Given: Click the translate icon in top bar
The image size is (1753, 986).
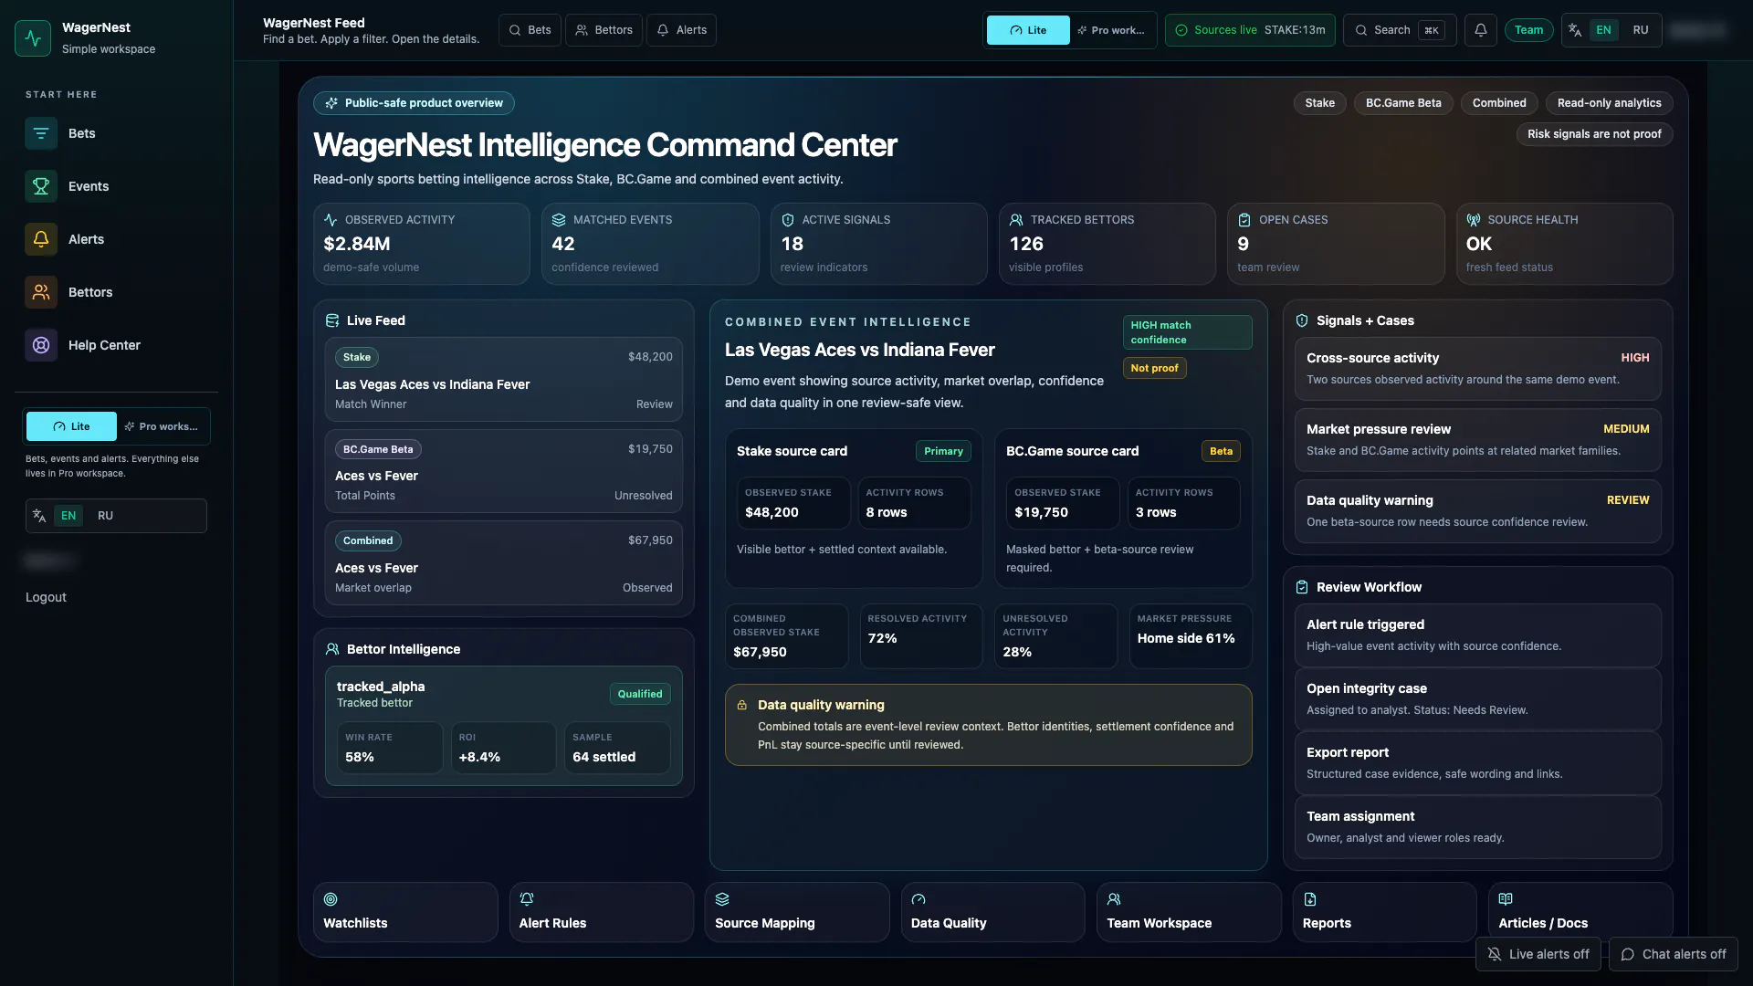Looking at the screenshot, I should (x=1575, y=30).
